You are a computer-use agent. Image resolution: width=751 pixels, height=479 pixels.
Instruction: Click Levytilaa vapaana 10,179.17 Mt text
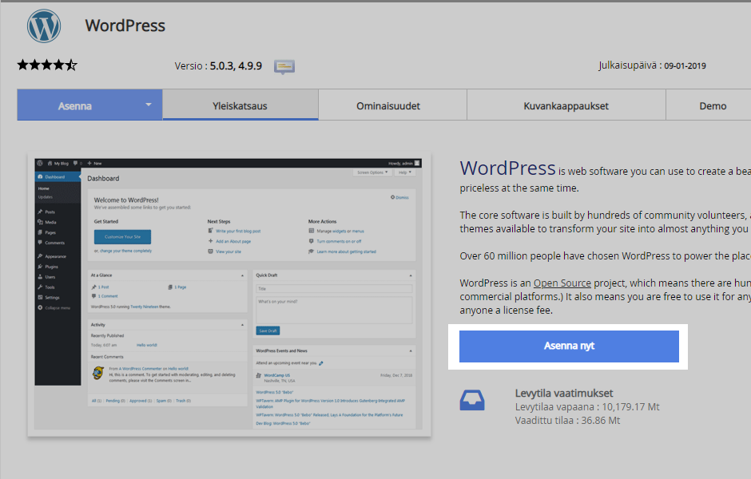pos(587,406)
